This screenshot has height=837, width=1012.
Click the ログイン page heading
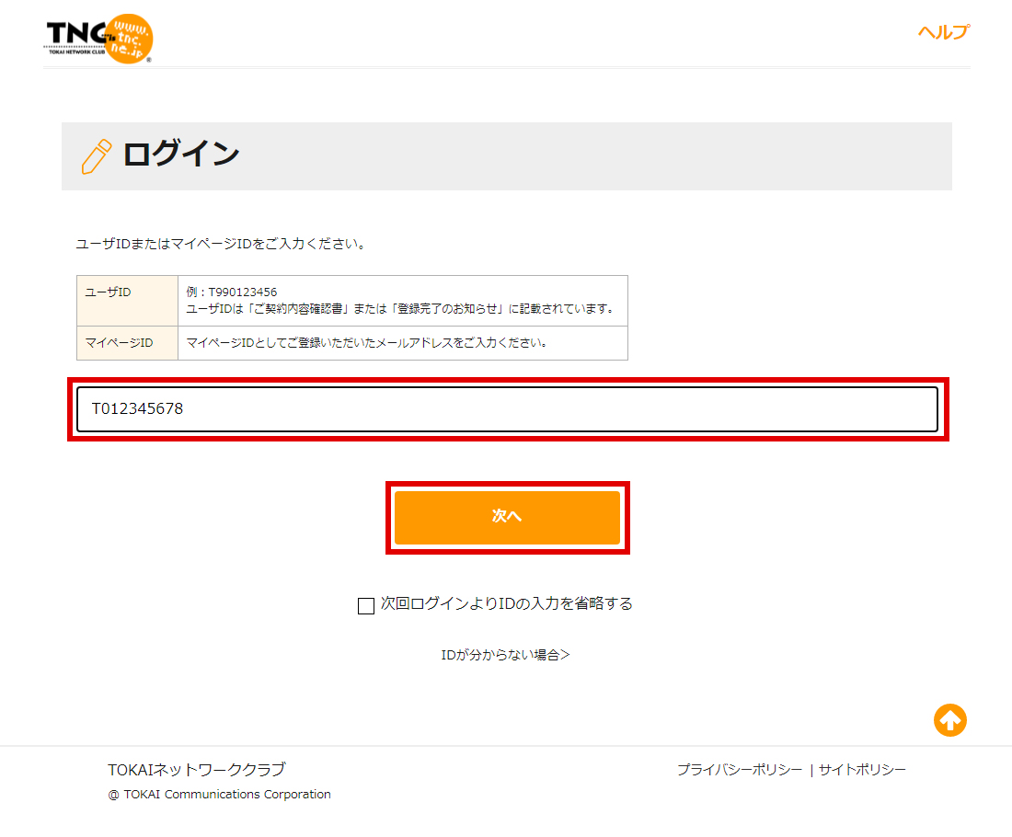(x=181, y=155)
